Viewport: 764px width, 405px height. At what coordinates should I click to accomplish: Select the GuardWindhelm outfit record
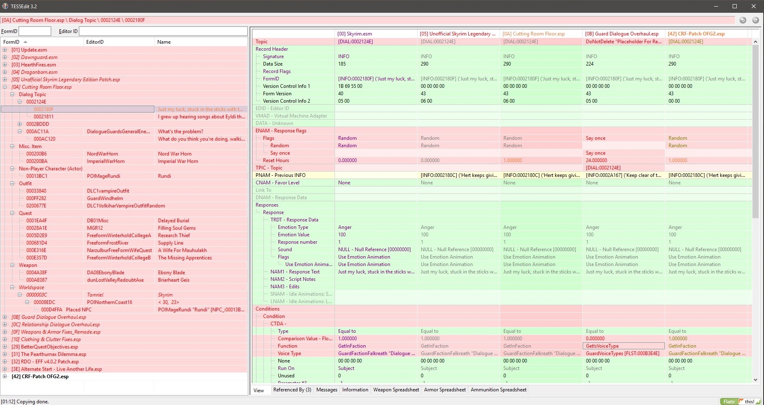(x=124, y=198)
